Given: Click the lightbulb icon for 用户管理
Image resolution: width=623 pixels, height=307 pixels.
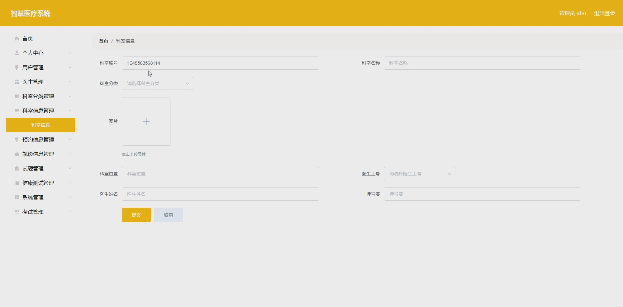Looking at the screenshot, I should [x=17, y=67].
